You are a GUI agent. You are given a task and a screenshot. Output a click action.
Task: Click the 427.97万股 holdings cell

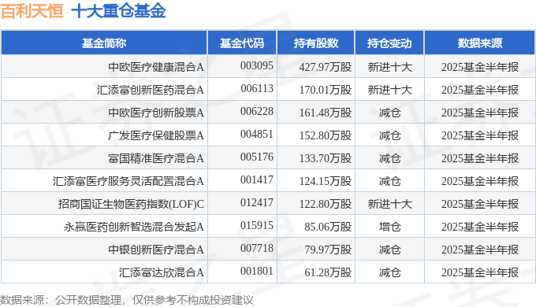click(325, 67)
